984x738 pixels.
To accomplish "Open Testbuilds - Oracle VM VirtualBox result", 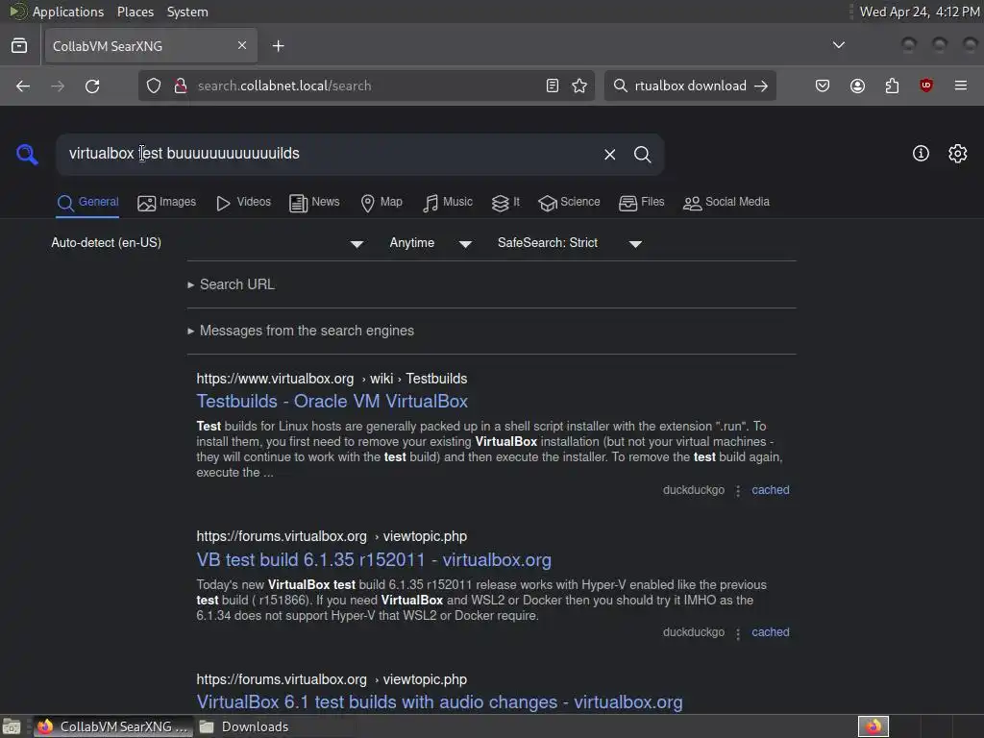I will (332, 401).
